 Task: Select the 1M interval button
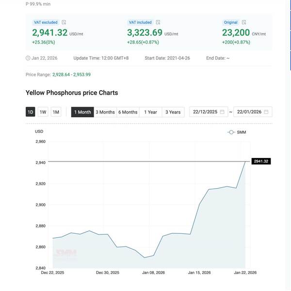tap(56, 112)
